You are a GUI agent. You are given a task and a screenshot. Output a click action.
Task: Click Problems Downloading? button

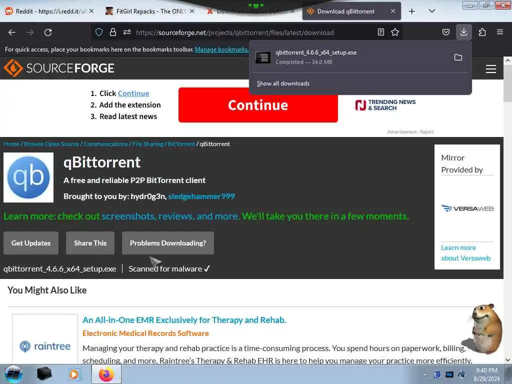click(168, 243)
